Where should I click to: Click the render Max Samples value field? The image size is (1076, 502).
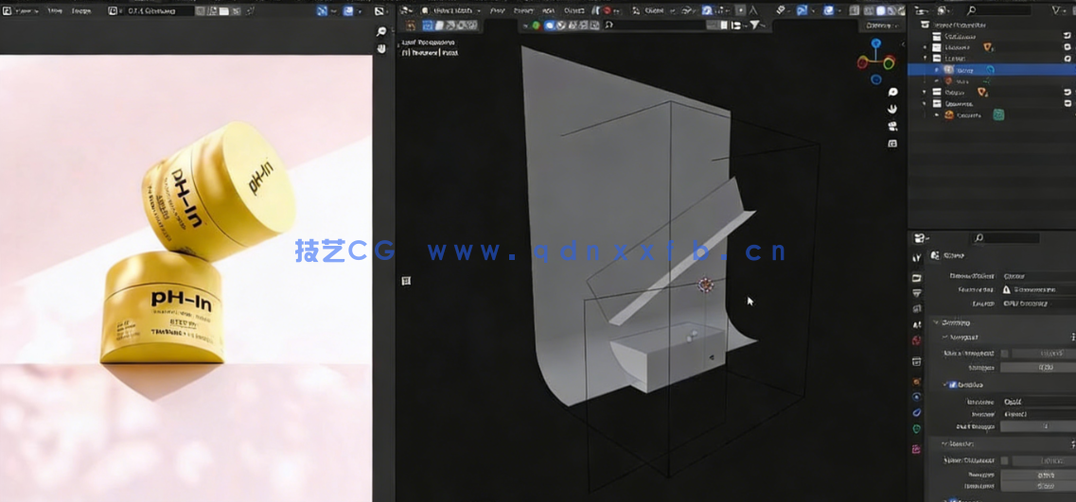(1038, 475)
